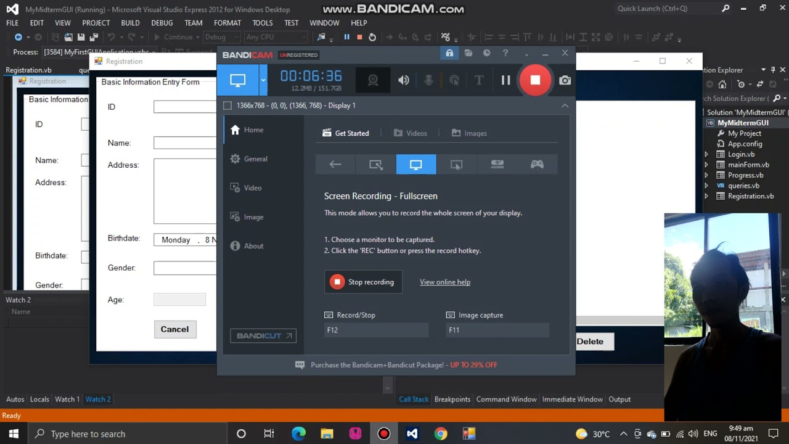Switch to the Images tab in Bandicam
789x444 pixels.
(469, 133)
